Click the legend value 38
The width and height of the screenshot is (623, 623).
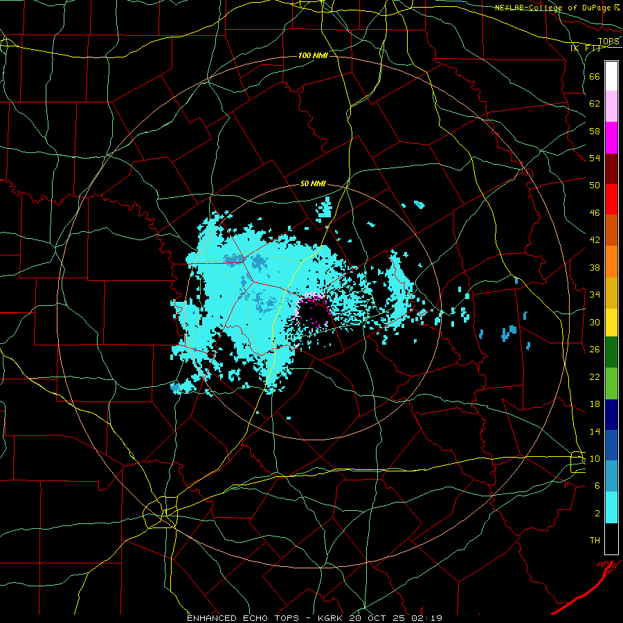point(595,267)
